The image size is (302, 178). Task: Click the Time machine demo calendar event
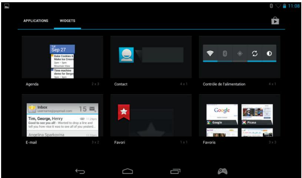[62, 73]
